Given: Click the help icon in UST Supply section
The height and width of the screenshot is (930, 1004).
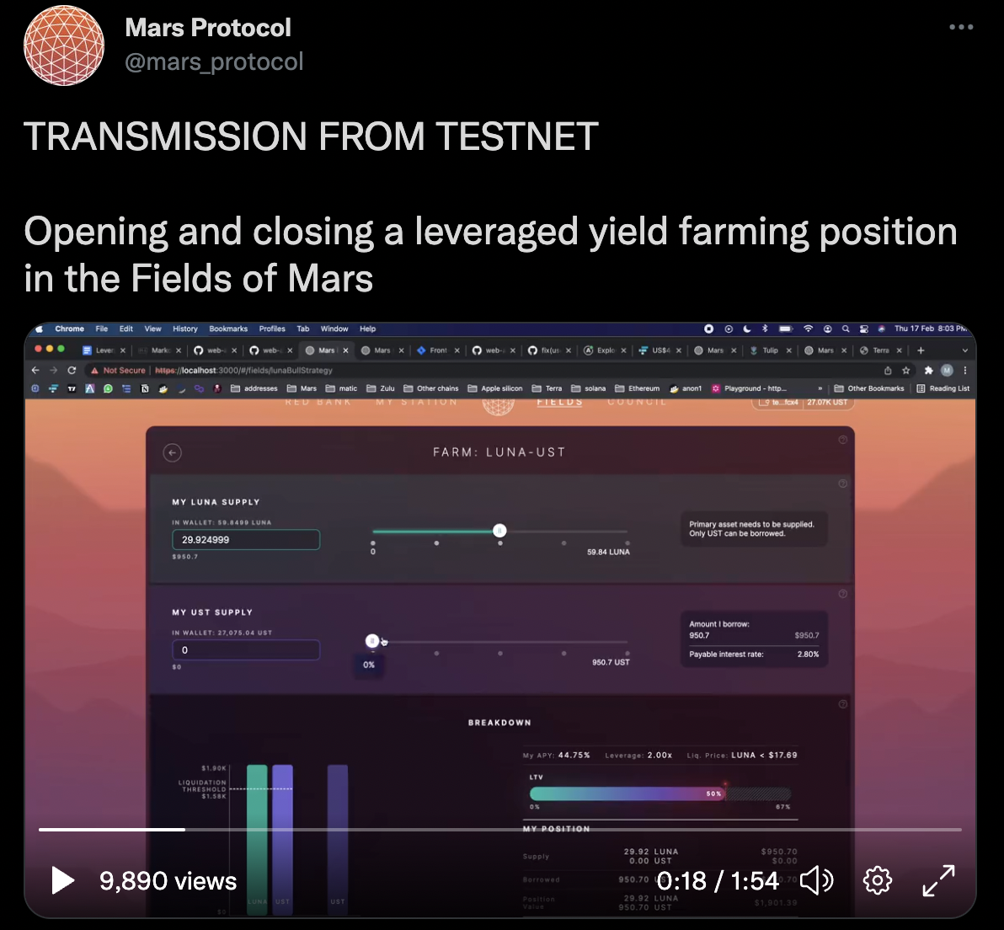Looking at the screenshot, I should pos(842,594).
